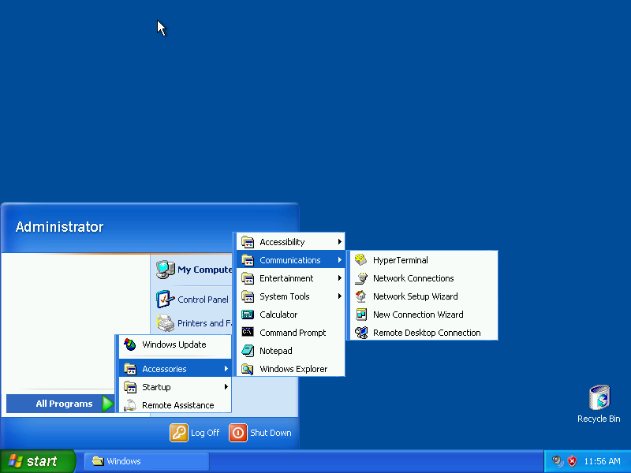Click the Network Connections plug icon
This screenshot has width=631, height=473.
361,278
